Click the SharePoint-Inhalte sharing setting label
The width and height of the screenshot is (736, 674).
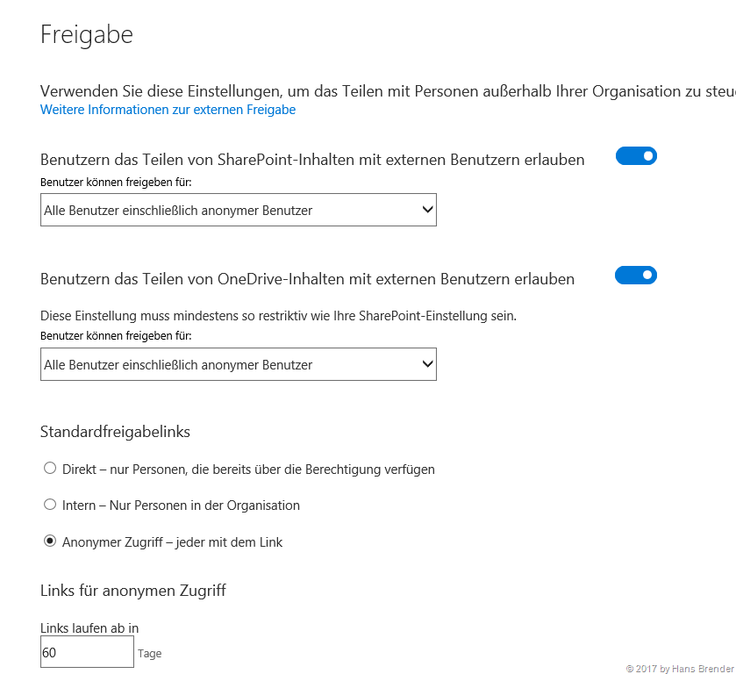click(312, 159)
